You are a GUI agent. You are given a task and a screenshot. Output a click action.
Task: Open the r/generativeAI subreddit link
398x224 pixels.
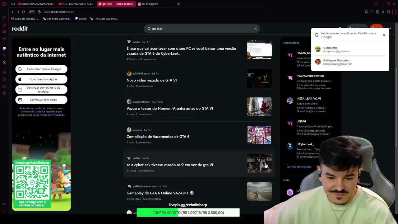pyautogui.click(x=141, y=102)
